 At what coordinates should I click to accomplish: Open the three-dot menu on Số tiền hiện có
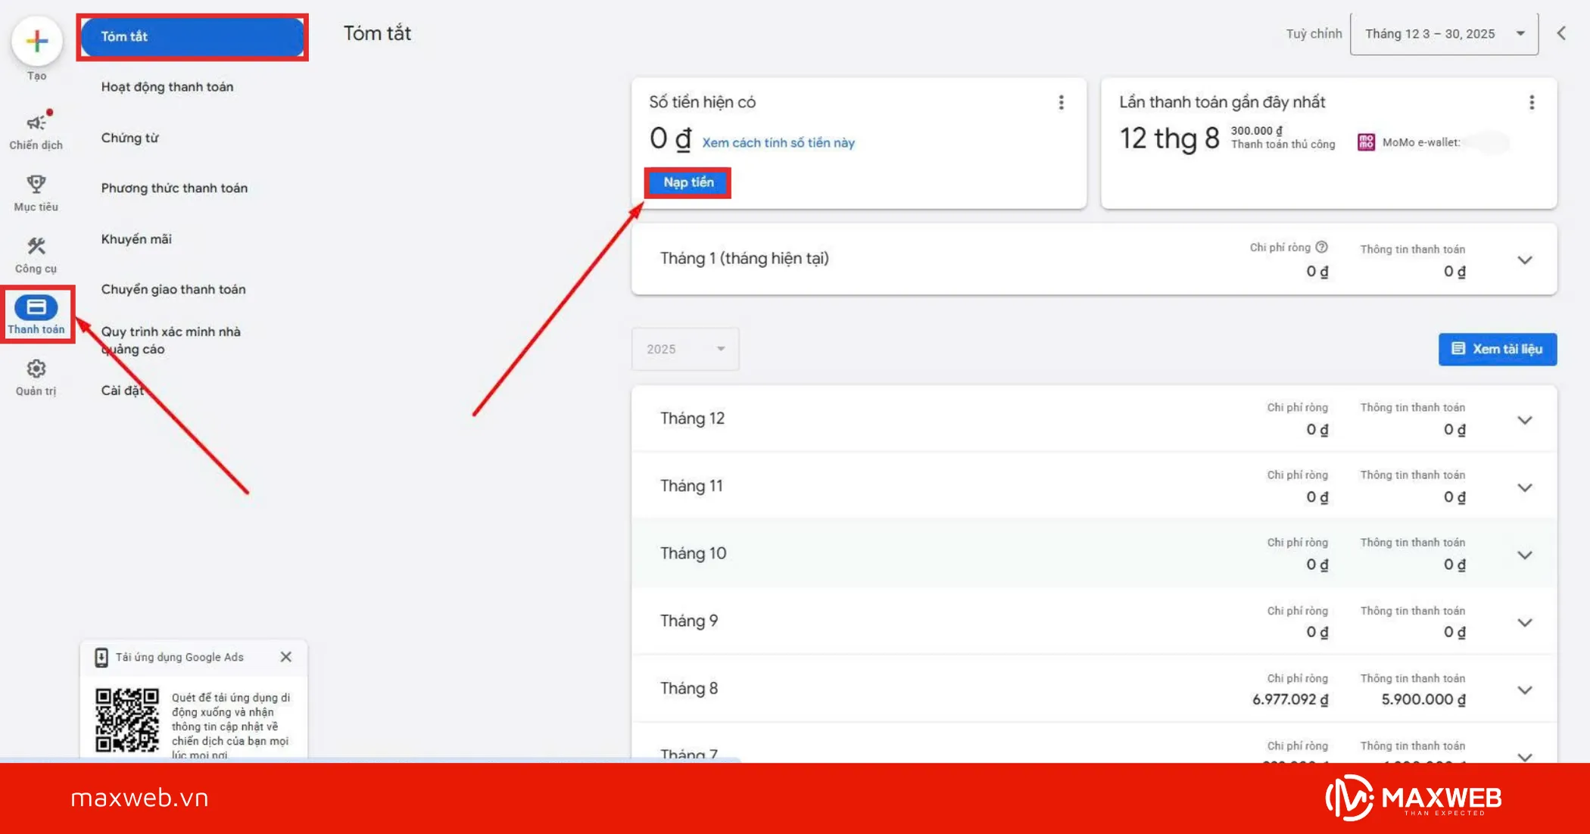tap(1062, 102)
